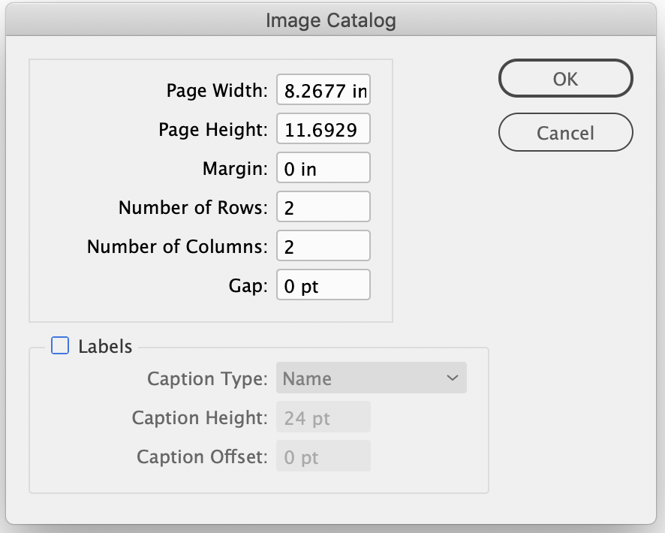The image size is (665, 533).
Task: Enable the Labels checkbox
Action: pos(59,346)
